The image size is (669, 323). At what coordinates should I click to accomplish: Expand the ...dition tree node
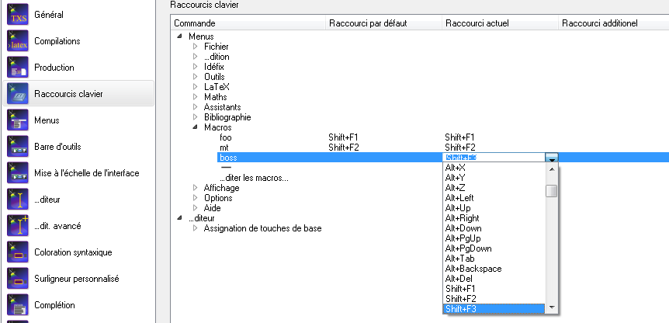[x=196, y=57]
